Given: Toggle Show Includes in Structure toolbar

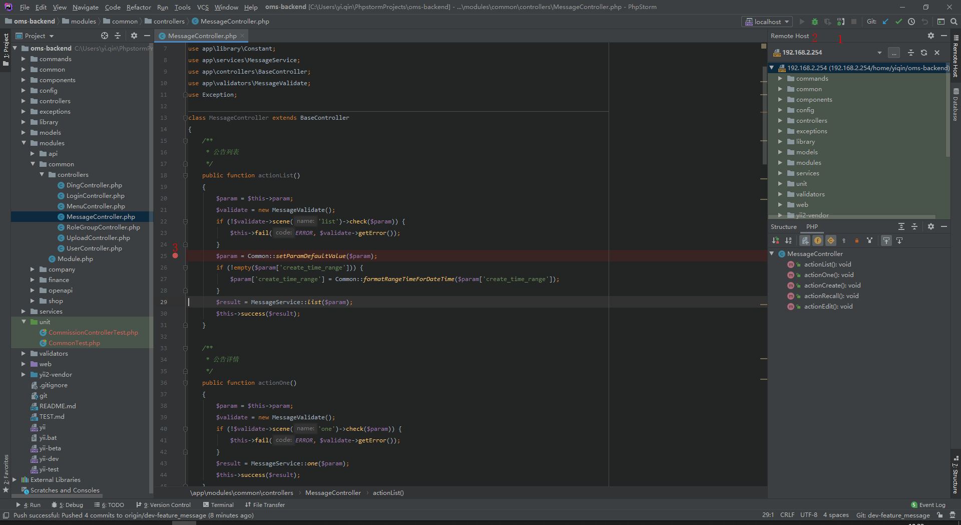Looking at the screenshot, I should pos(805,240).
